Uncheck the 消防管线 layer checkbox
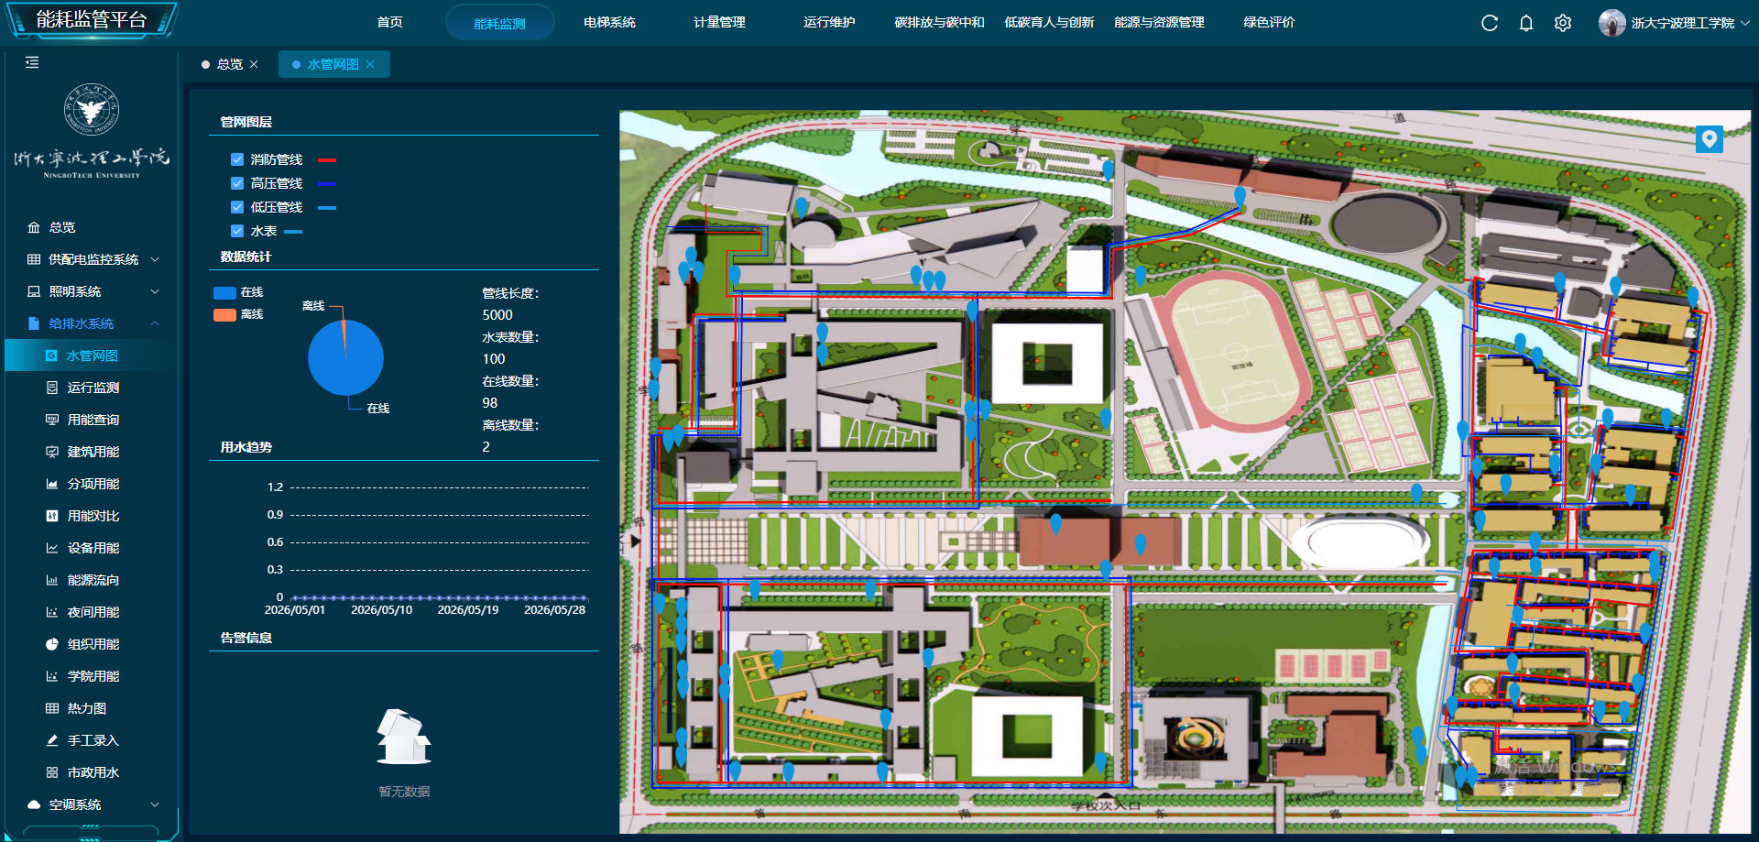Screen dimensions: 1759x842 [x=237, y=159]
